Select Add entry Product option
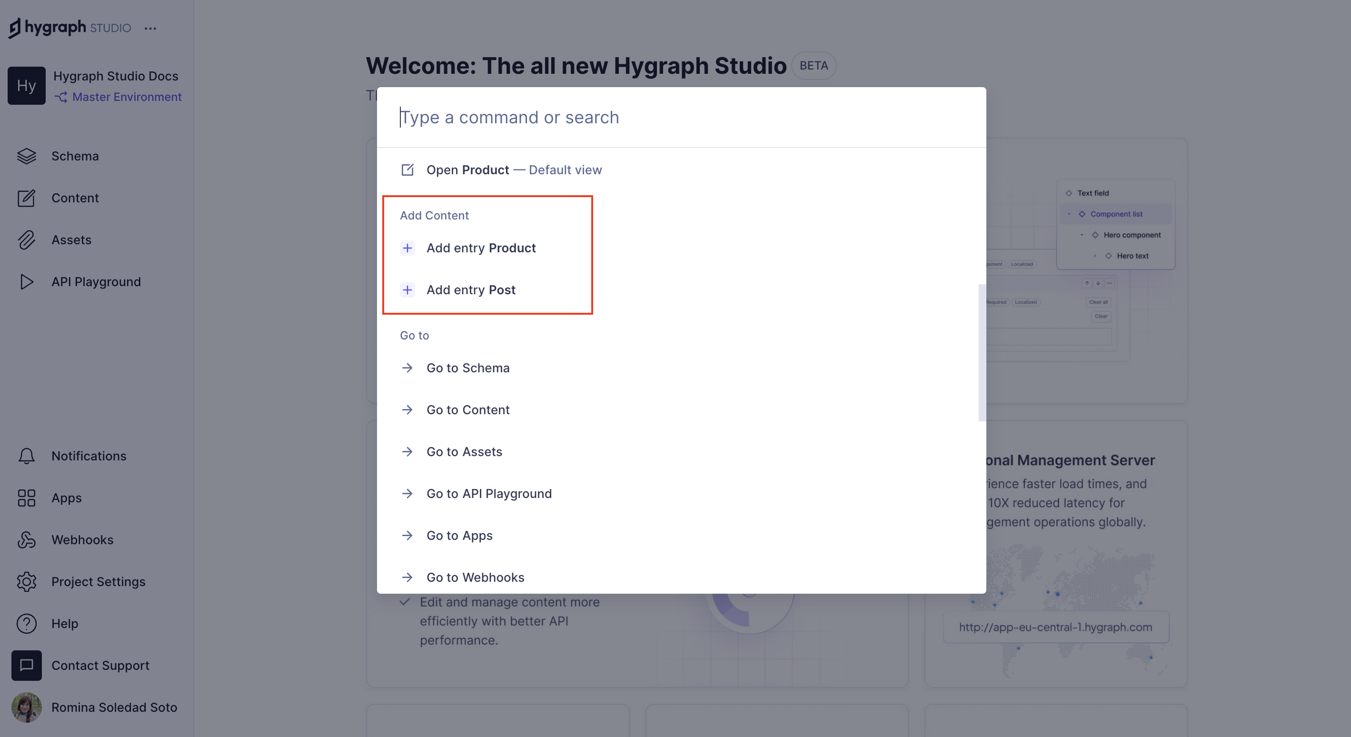This screenshot has width=1351, height=737. pyautogui.click(x=481, y=247)
